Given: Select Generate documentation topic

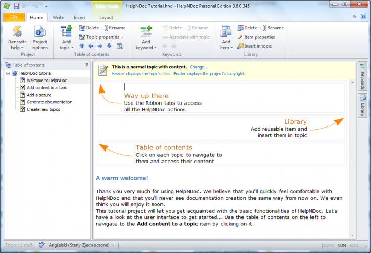Looking at the screenshot, I should [50, 102].
